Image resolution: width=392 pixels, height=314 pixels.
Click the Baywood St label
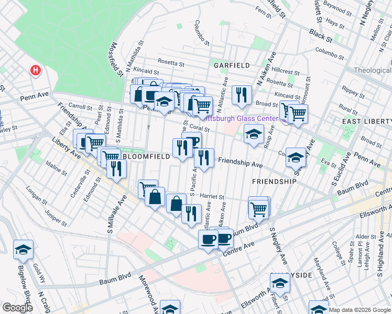(x=337, y=8)
